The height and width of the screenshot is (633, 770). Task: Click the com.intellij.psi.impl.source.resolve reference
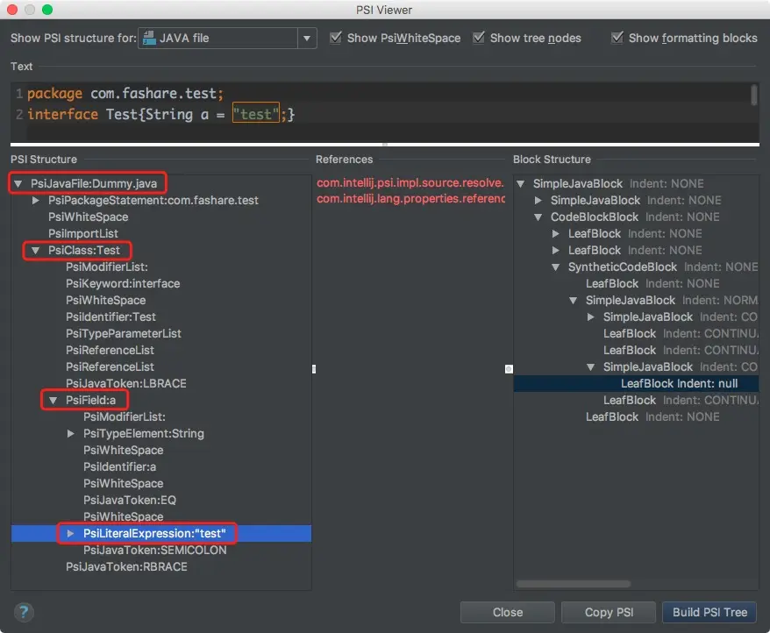[x=410, y=183]
